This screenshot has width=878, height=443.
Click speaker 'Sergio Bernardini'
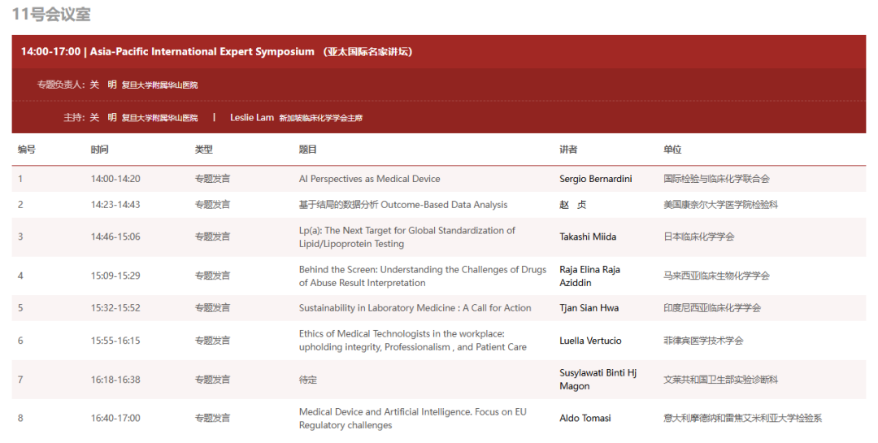(x=596, y=179)
